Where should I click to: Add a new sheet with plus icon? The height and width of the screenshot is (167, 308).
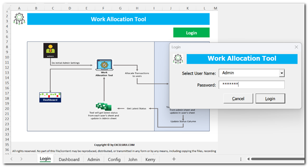[174, 159]
